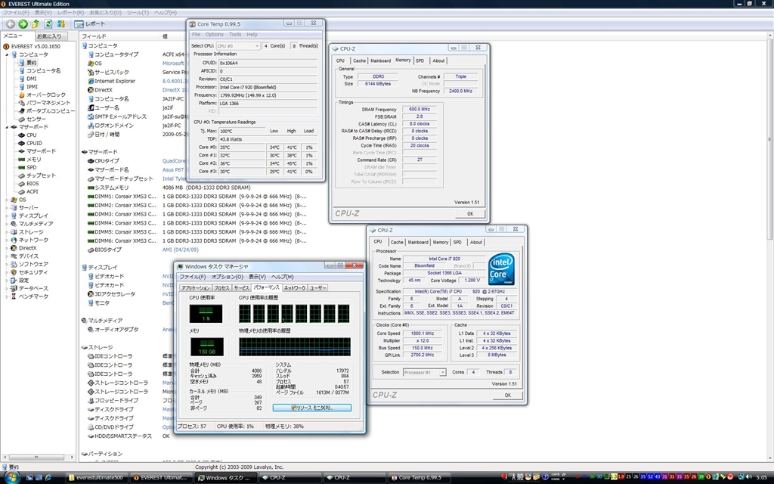This screenshot has width=774, height=484.
Task: Collapse the マザーボード tree node
Action: 7,127
